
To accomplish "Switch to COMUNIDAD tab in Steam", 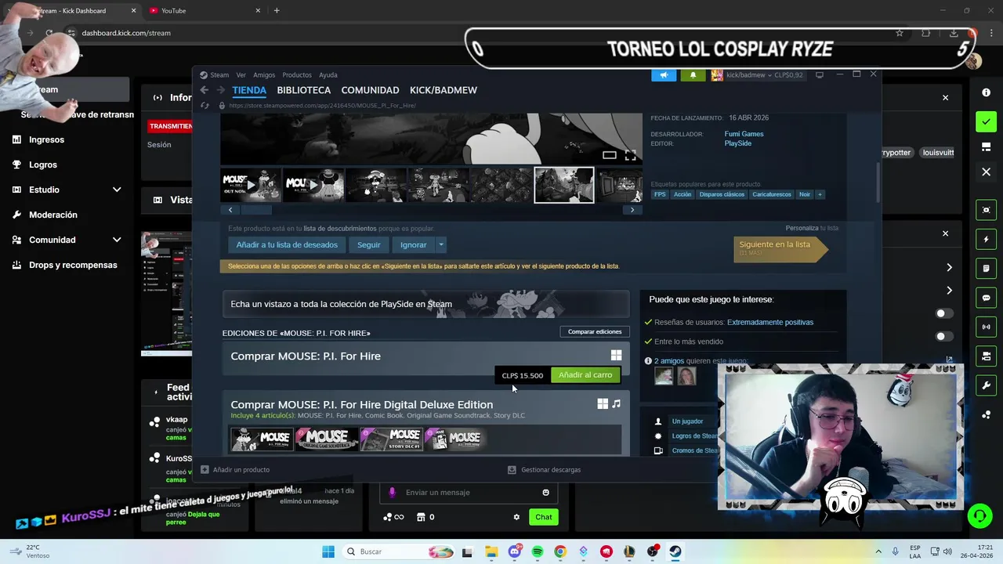I will (370, 90).
